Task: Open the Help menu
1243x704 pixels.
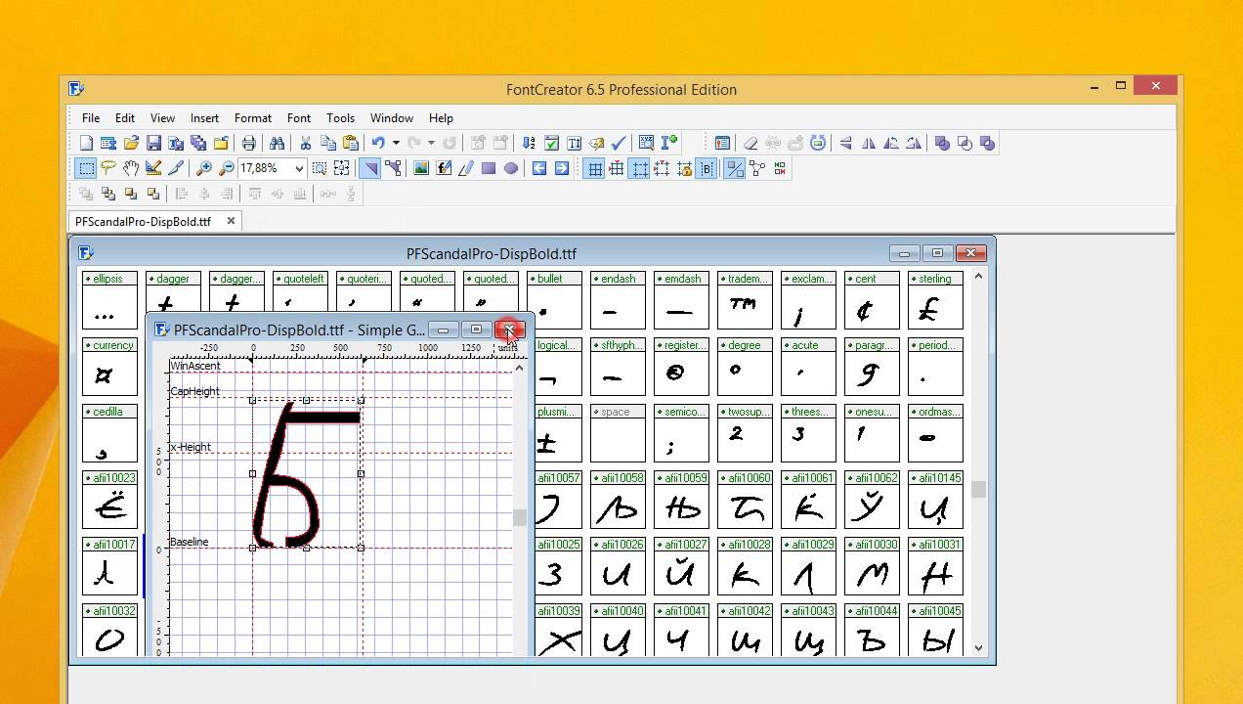Action: click(441, 118)
